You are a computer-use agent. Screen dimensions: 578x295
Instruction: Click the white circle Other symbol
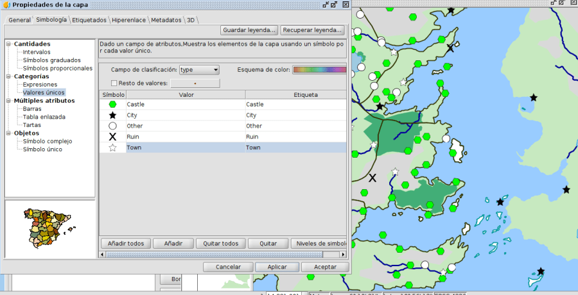pos(112,126)
